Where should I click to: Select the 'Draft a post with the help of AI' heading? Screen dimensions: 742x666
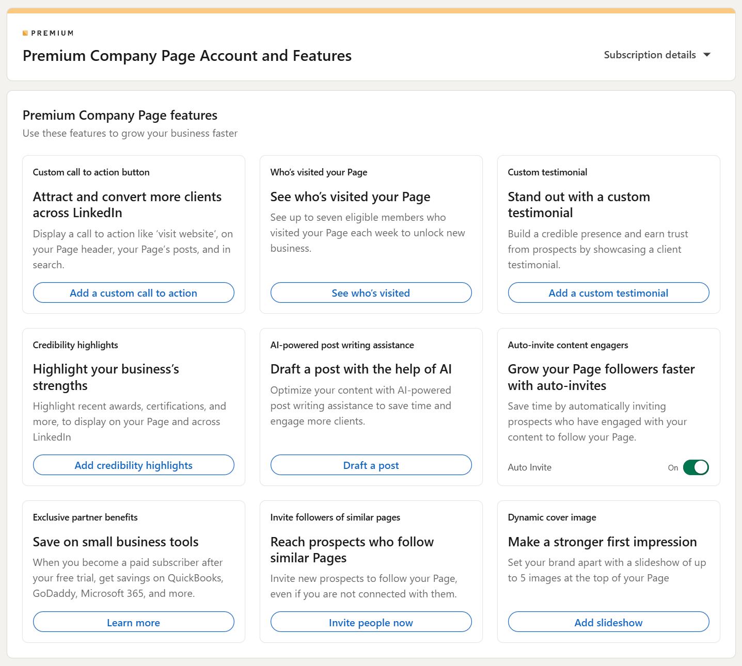tap(361, 369)
